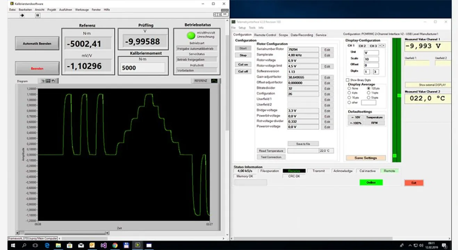Screen dimensions: 458x250
Task: Open Google Chrome from the taskbar
Action: point(115,245)
